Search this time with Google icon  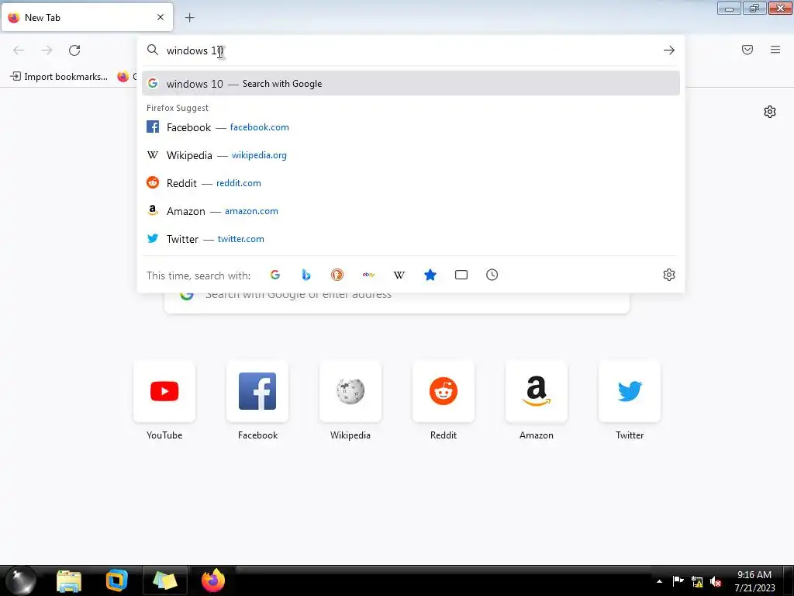pos(275,275)
